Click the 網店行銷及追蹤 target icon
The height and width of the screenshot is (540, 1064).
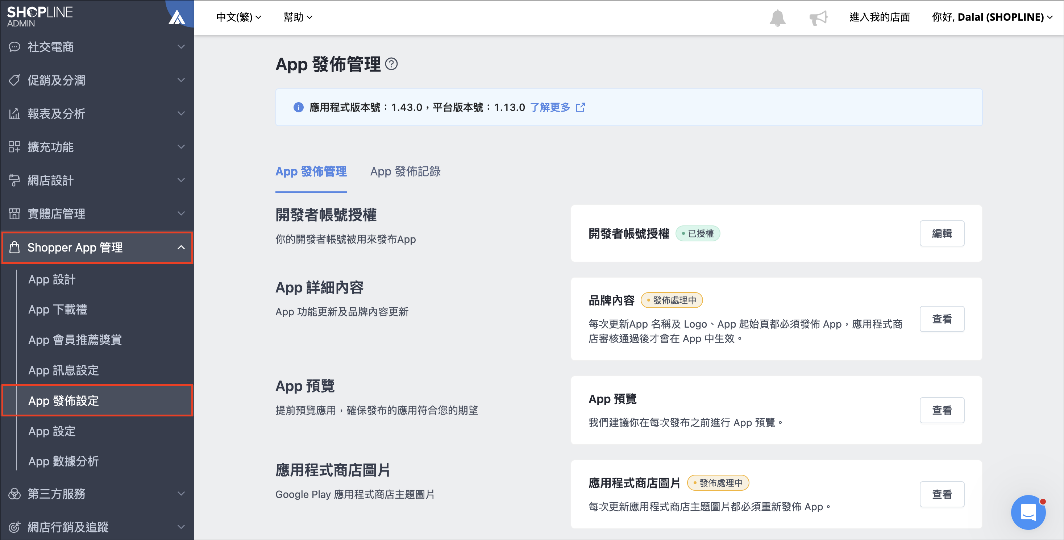pyautogui.click(x=14, y=527)
